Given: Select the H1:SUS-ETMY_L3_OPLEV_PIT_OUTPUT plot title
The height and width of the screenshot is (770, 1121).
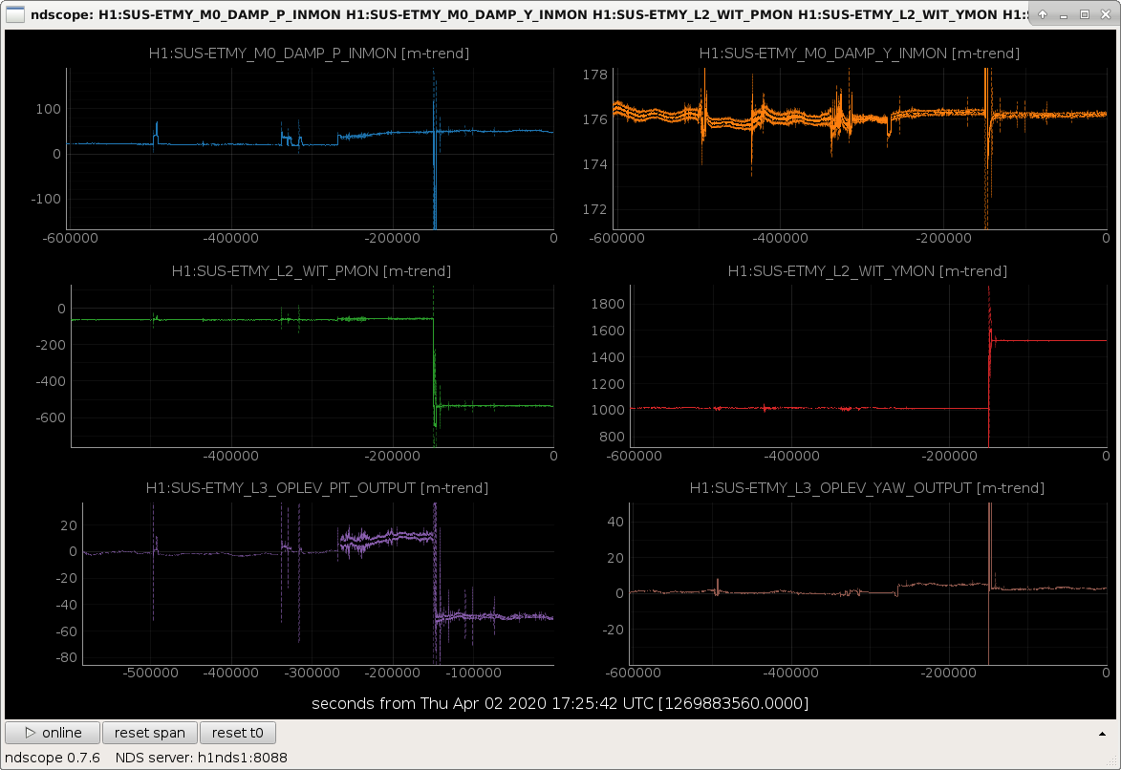Looking at the screenshot, I should [x=316, y=487].
